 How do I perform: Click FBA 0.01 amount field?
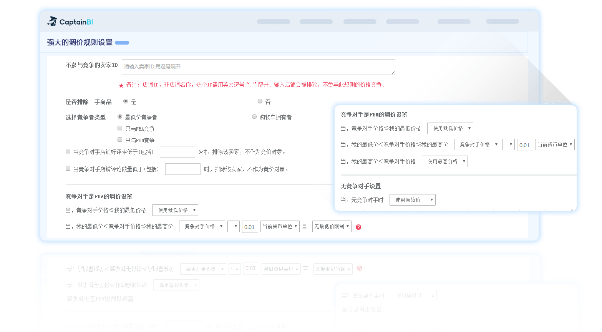tap(250, 227)
